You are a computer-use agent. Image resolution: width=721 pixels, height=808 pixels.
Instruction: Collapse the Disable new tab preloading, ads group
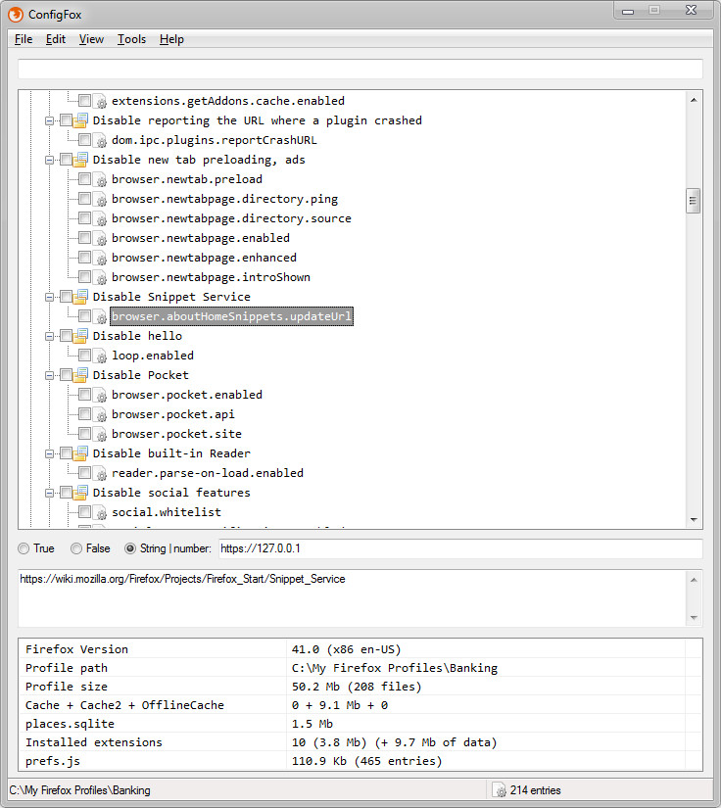49,161
